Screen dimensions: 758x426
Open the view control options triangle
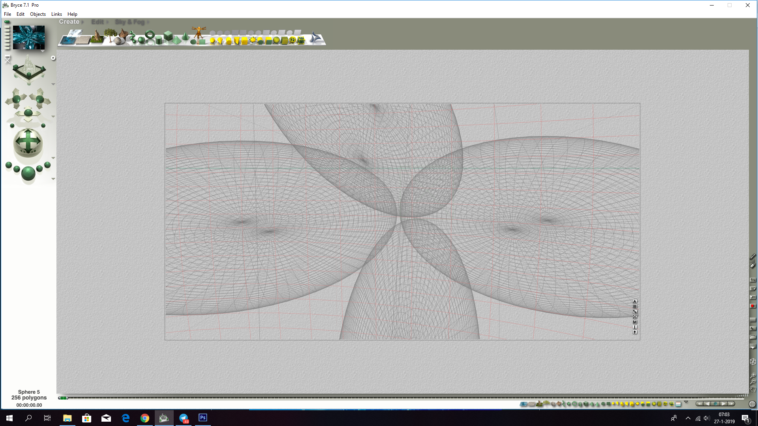(53, 84)
